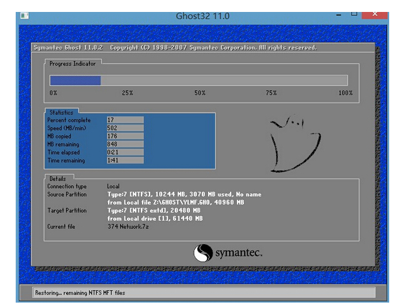Click the Symantec Ghost 11.0.2 copyright header

pyautogui.click(x=175, y=48)
